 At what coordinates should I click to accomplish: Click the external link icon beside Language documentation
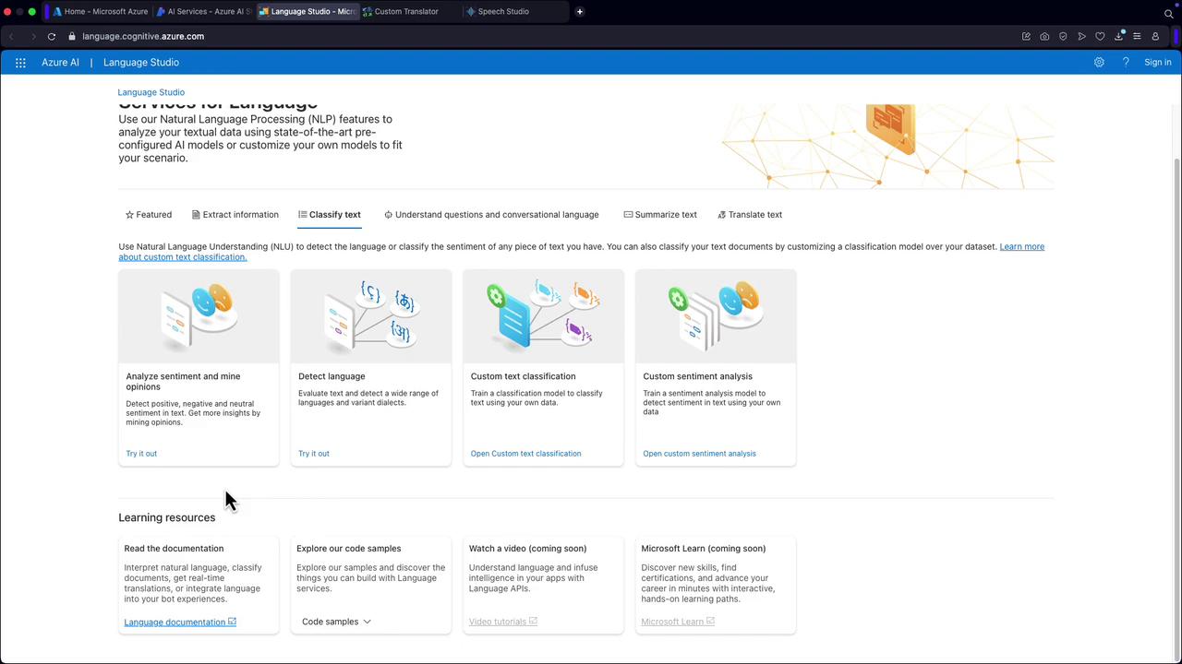tap(232, 622)
